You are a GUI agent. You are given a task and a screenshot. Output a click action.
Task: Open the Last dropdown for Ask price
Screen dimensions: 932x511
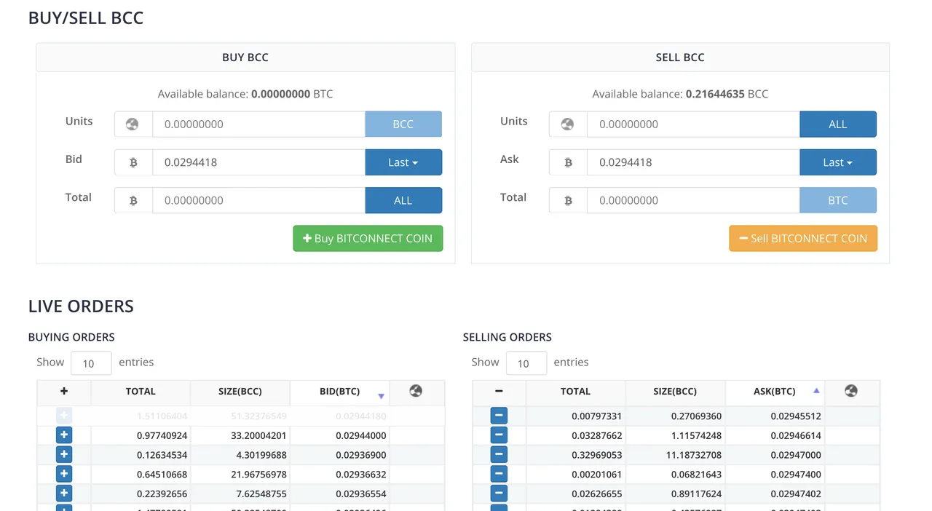[838, 162]
